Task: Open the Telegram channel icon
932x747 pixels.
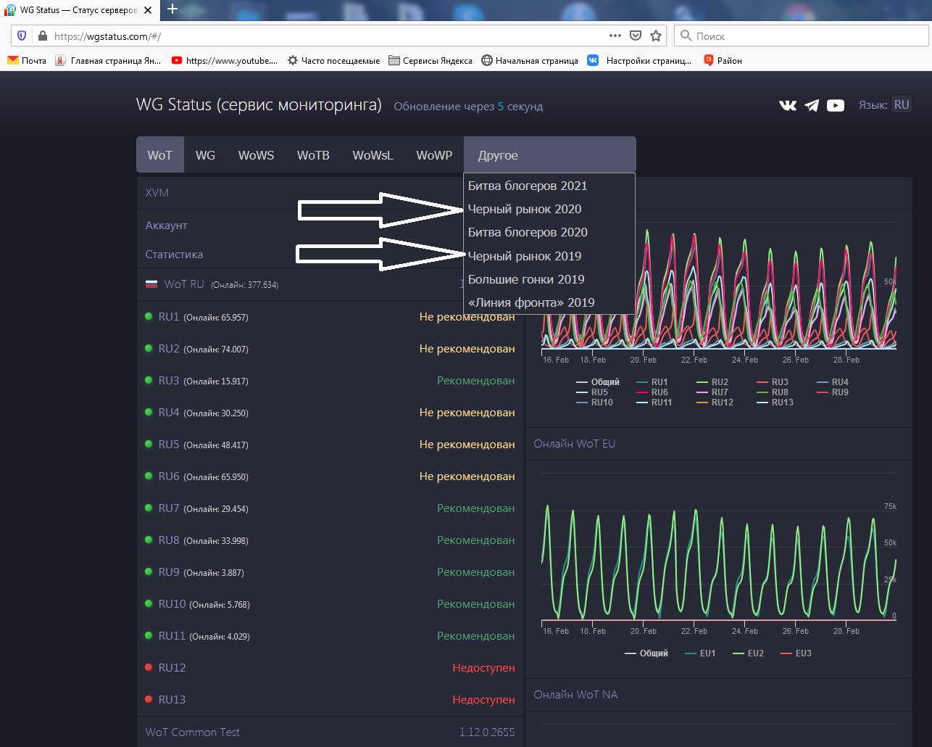Action: tap(812, 105)
